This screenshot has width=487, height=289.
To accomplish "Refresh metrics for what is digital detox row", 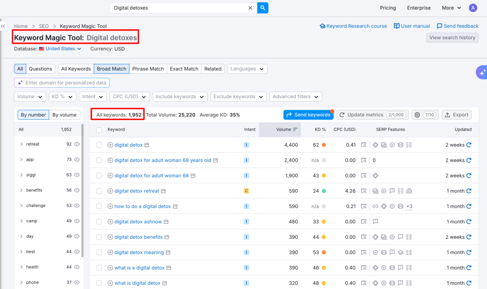I will click(x=469, y=283).
